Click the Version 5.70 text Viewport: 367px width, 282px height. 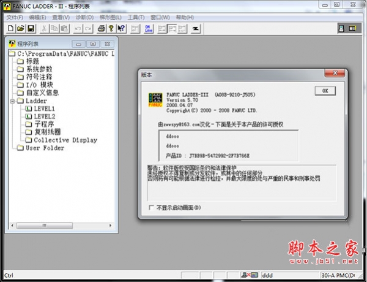[182, 100]
